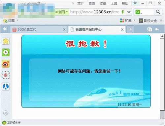Close the 铁路客户服务中心 tab
The height and width of the screenshot is (126, 165).
pyautogui.click(x=122, y=29)
